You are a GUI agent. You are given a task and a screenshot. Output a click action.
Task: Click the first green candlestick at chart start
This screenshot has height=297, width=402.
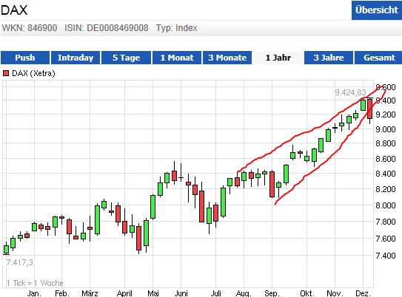6,250
